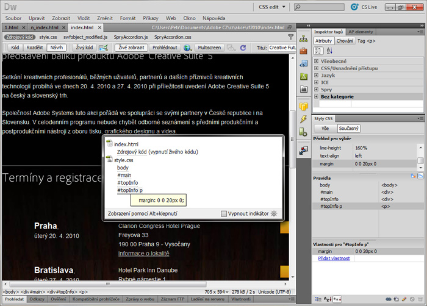Screen dimensions: 427x306
Task: Click the filter related files funnel icon
Action: pyautogui.click(x=290, y=37)
